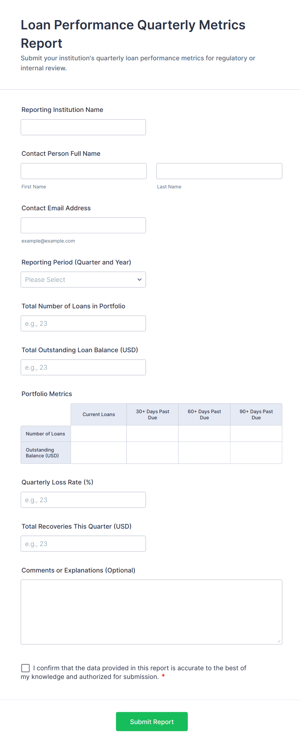Select Outstanding Balance Current Loans cell
The height and width of the screenshot is (747, 300).
click(x=99, y=453)
